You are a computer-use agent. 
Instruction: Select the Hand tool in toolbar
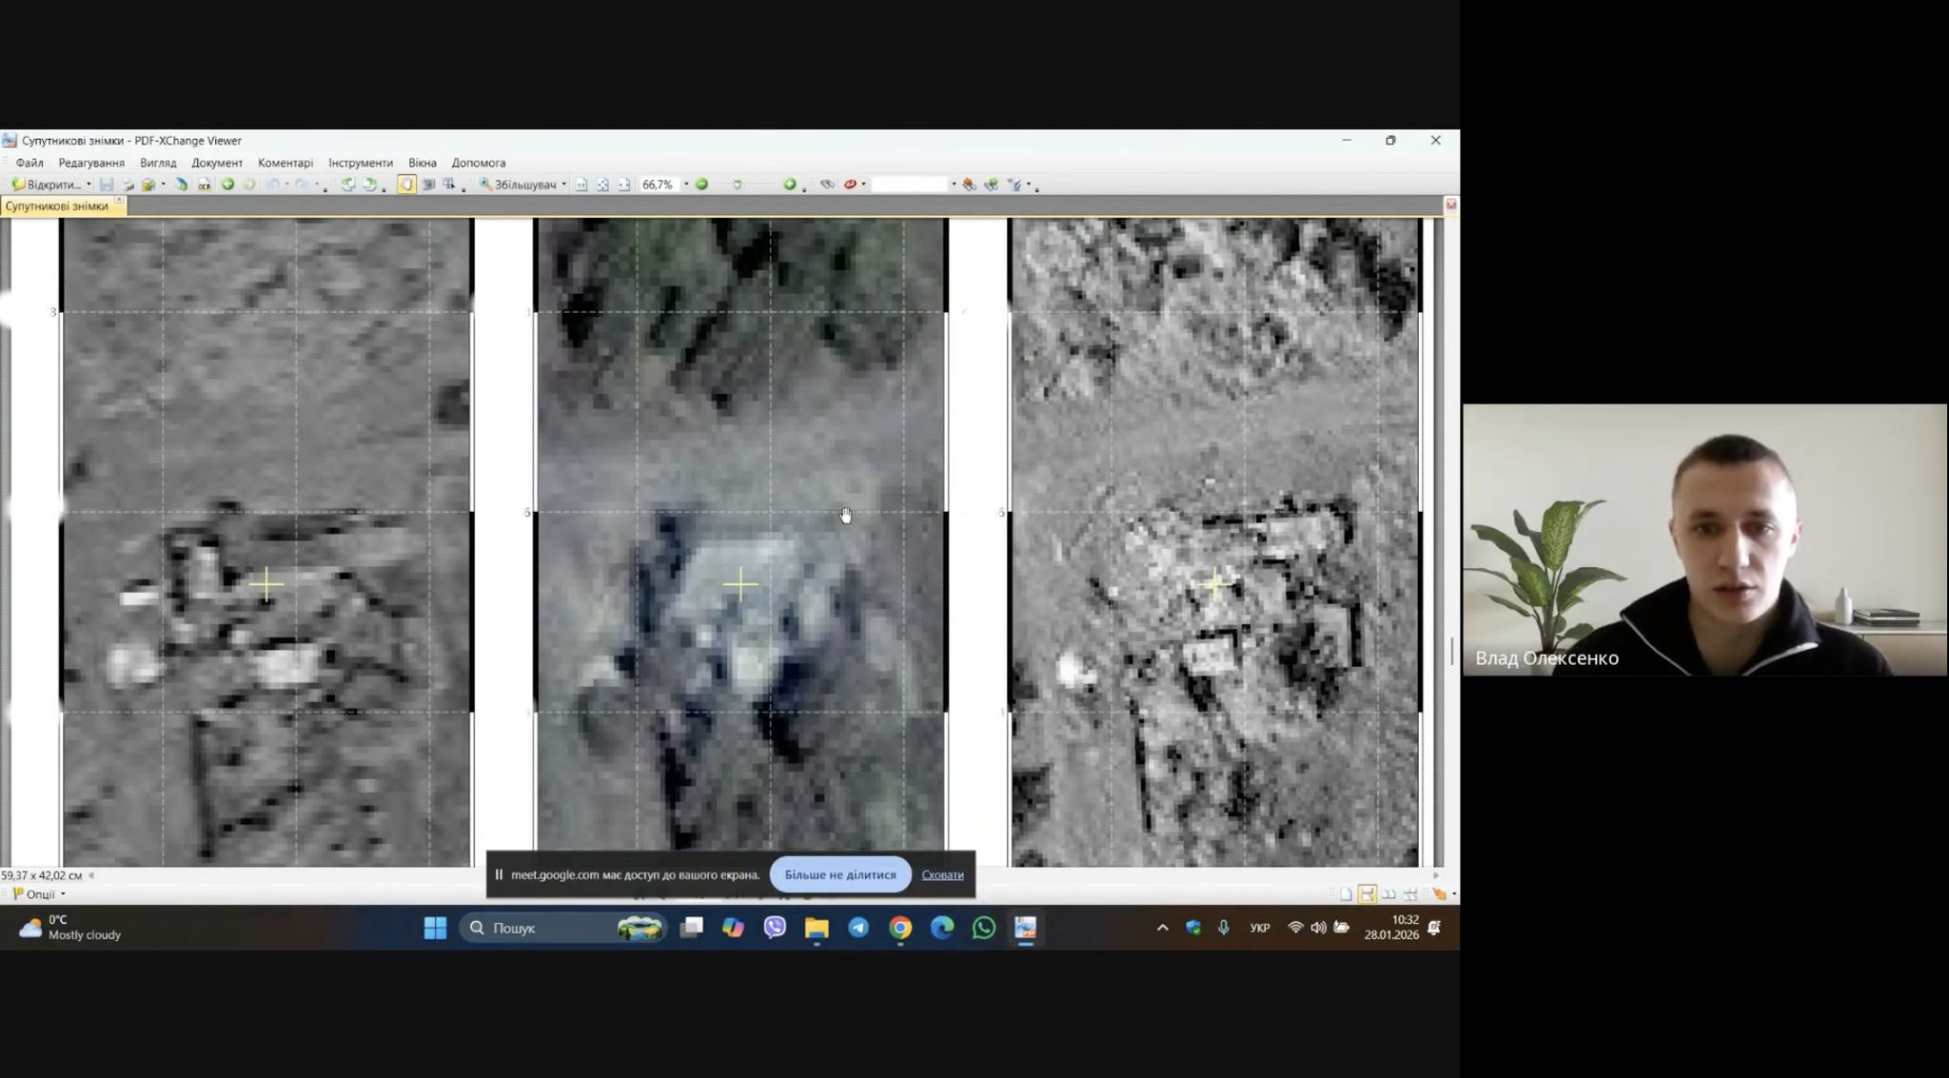point(406,185)
